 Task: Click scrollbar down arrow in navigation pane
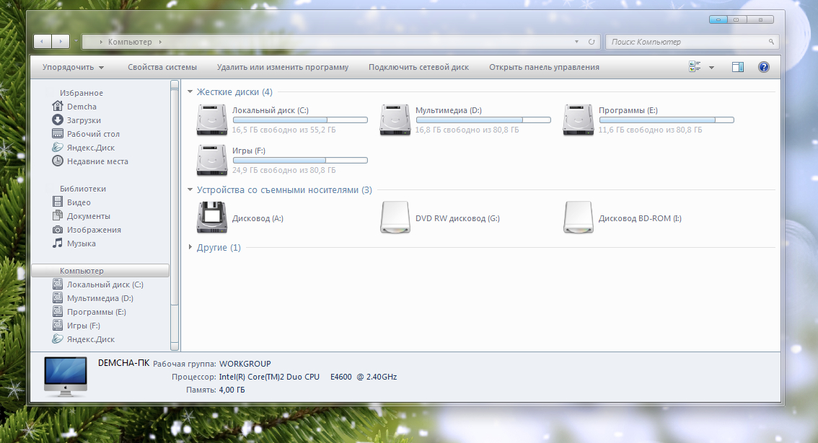[x=175, y=346]
